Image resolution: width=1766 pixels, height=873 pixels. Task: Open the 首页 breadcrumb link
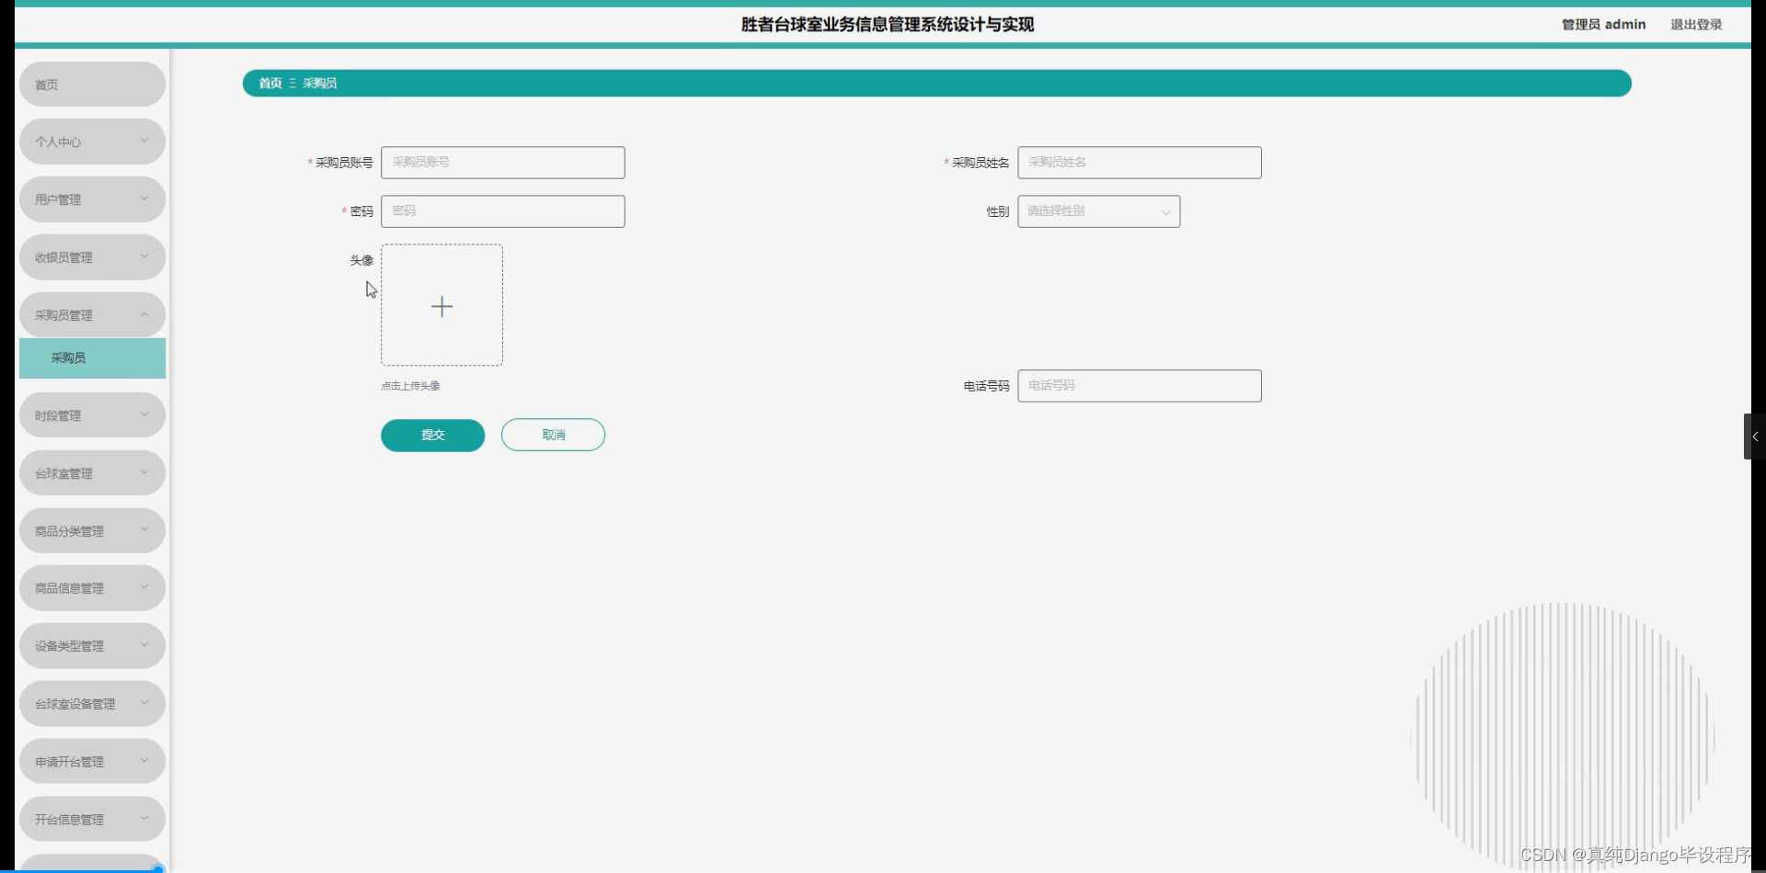click(269, 83)
